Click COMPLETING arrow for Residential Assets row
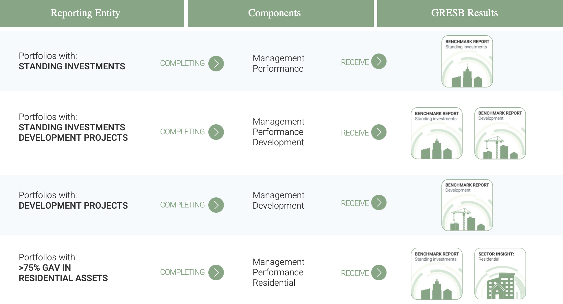 pos(216,273)
